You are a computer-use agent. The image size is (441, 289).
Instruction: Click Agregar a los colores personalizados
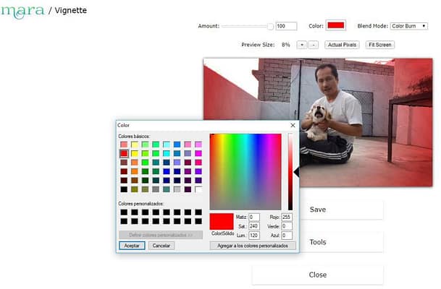coord(253,246)
